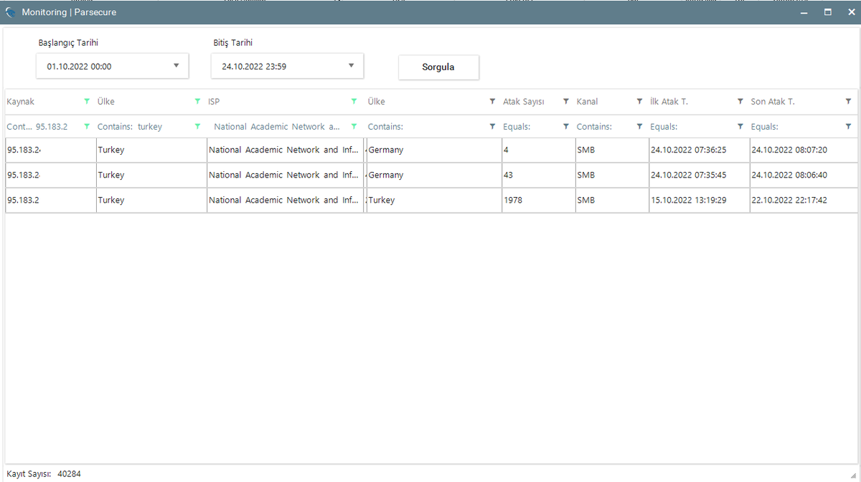Sort by the Atak Sayısı column header

[524, 102]
